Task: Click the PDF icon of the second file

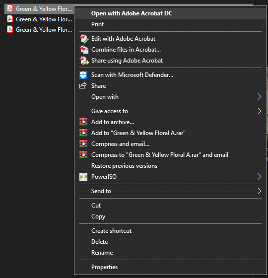Action: coord(10,19)
